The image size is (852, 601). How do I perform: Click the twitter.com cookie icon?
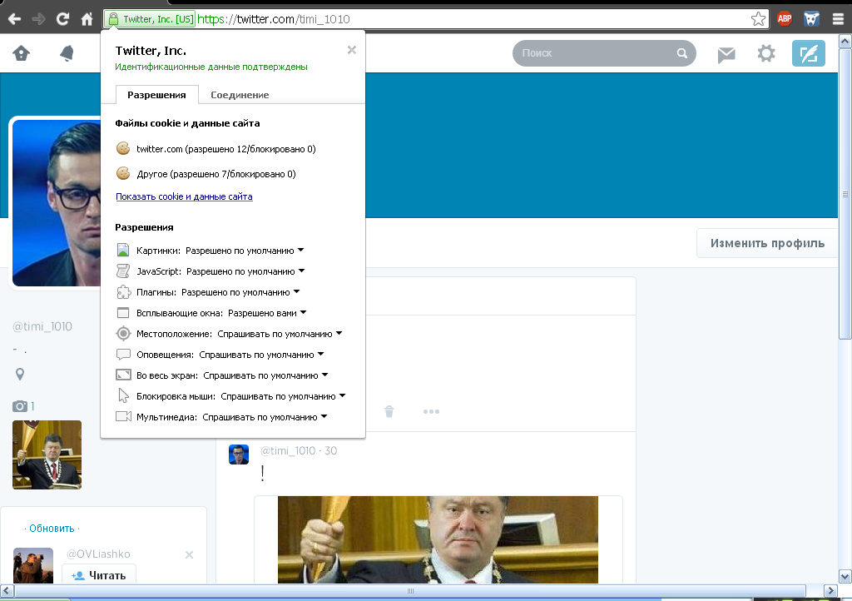[x=123, y=148]
